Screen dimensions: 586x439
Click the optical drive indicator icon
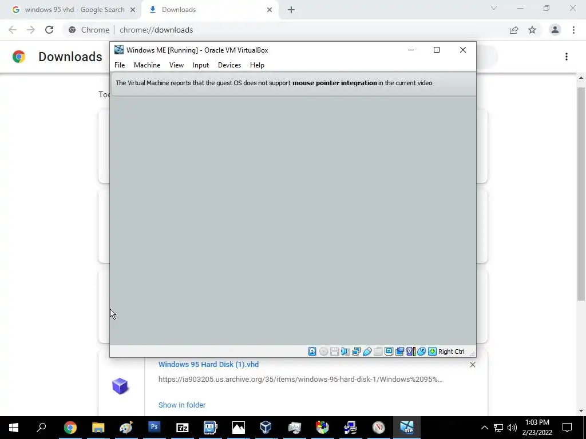tap(324, 352)
